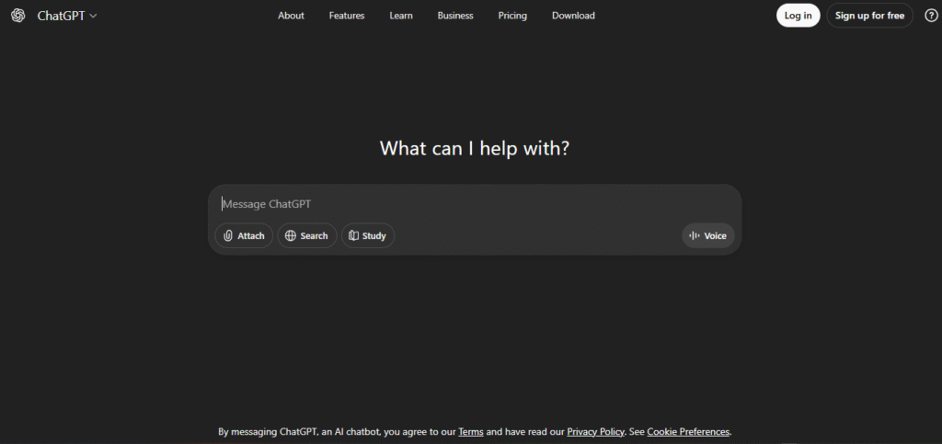Open Cookie Preferences in the footer

coord(688,432)
